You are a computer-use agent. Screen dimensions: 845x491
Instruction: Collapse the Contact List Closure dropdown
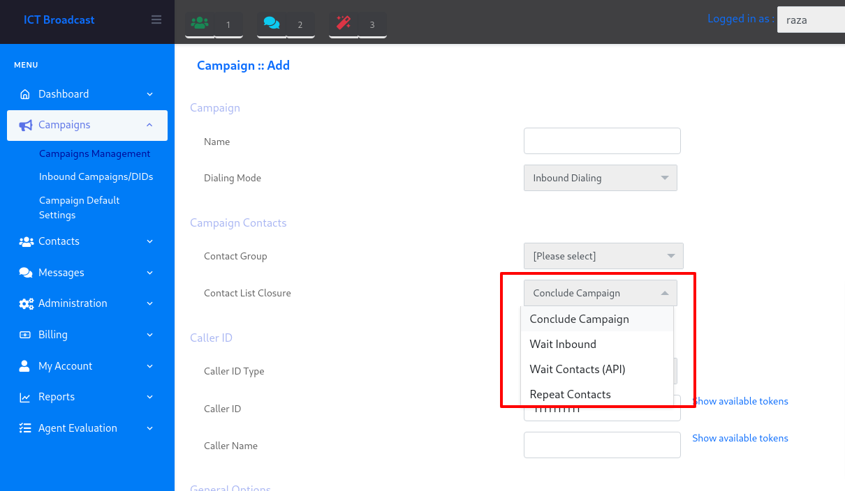[x=600, y=293]
